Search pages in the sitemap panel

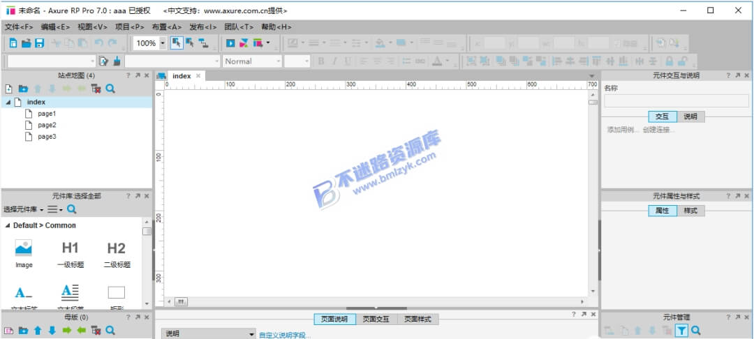pos(110,89)
